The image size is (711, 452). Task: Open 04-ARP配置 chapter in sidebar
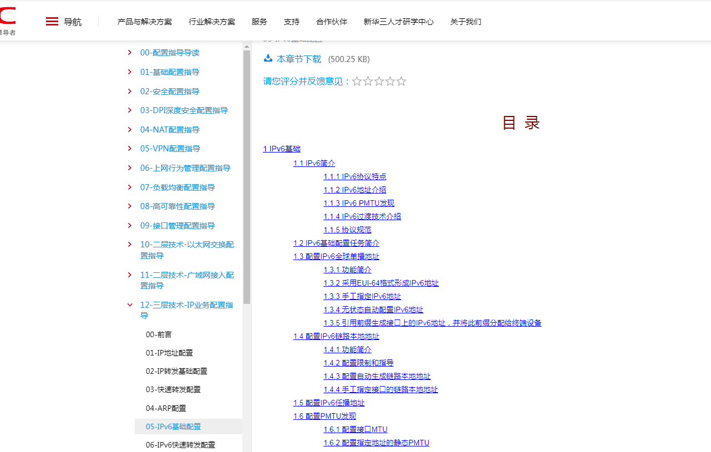166,408
